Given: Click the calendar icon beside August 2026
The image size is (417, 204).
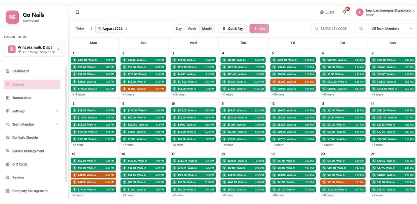Looking at the screenshot, I should click(100, 29).
